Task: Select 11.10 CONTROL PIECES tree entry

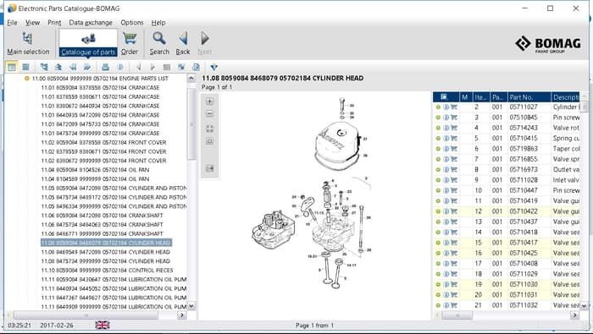Action: tap(107, 271)
